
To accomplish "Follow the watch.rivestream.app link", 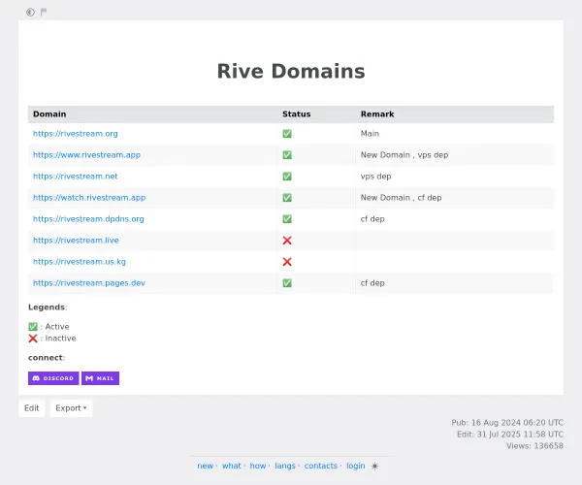I will (88, 198).
